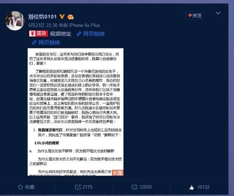Image resolution: width=234 pixels, height=196 pixels.
Task: Follow the user with +关注 button
Action: coord(194,15)
